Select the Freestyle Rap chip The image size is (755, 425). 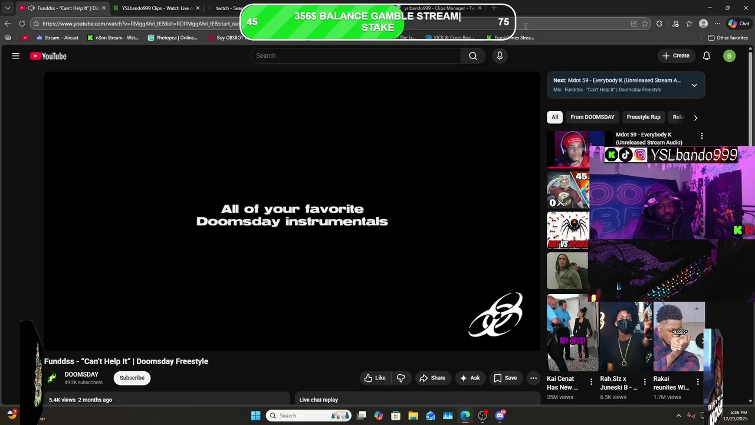pyautogui.click(x=644, y=117)
